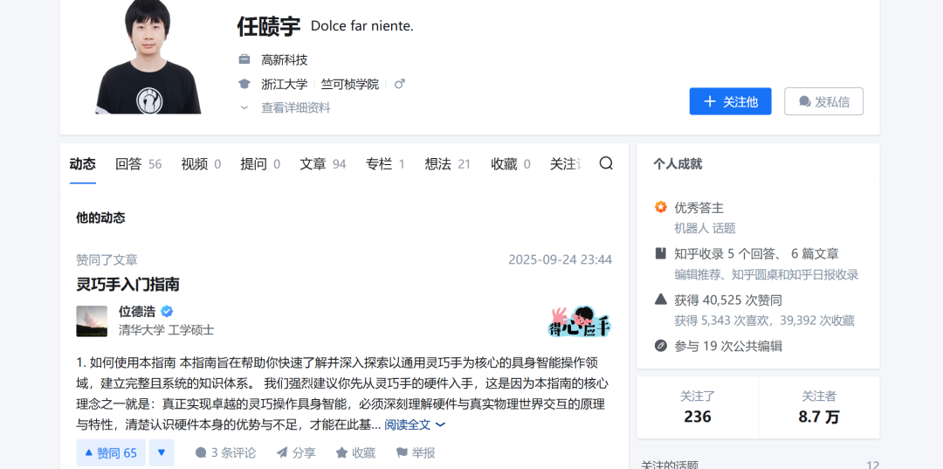
Task: Send a private message via 发私信
Action: coord(823,101)
